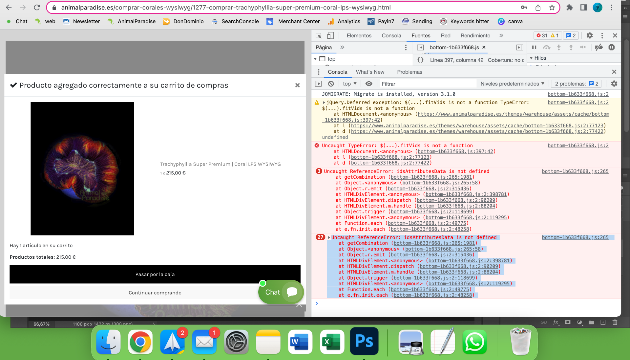The image size is (630, 360).
Task: Click the inspect element picker icon
Action: (319, 35)
